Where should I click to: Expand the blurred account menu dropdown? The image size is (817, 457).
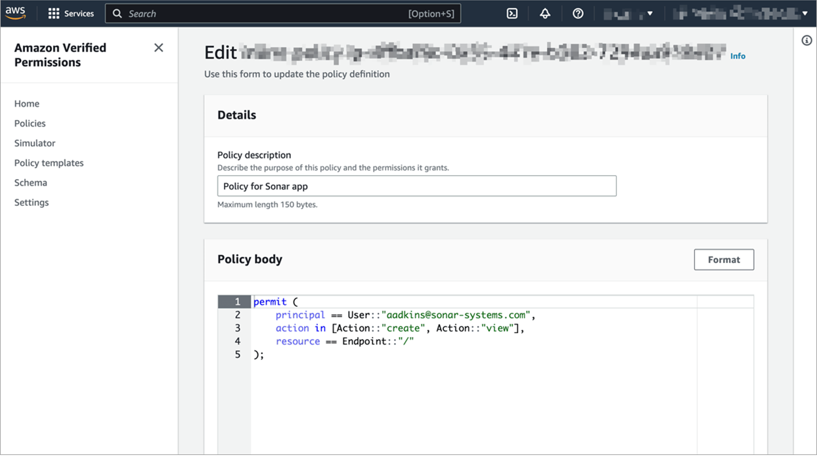click(x=741, y=14)
